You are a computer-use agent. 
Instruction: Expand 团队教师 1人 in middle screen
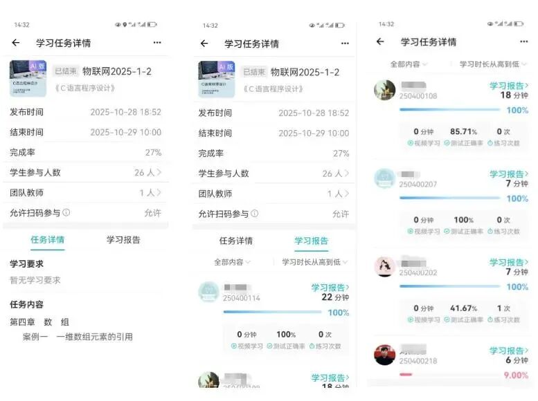click(274, 194)
